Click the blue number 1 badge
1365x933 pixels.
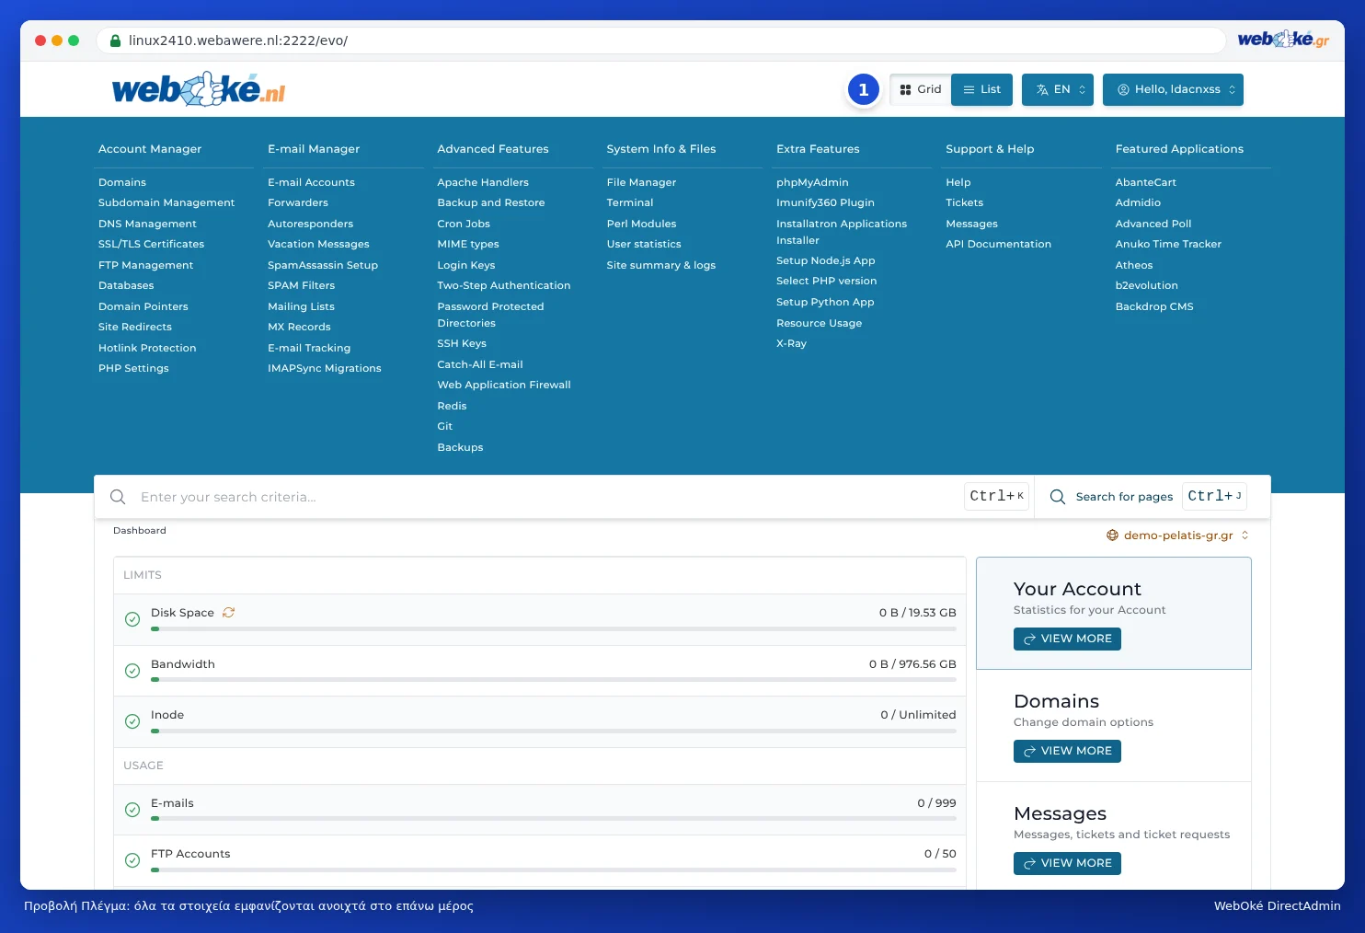coord(863,89)
